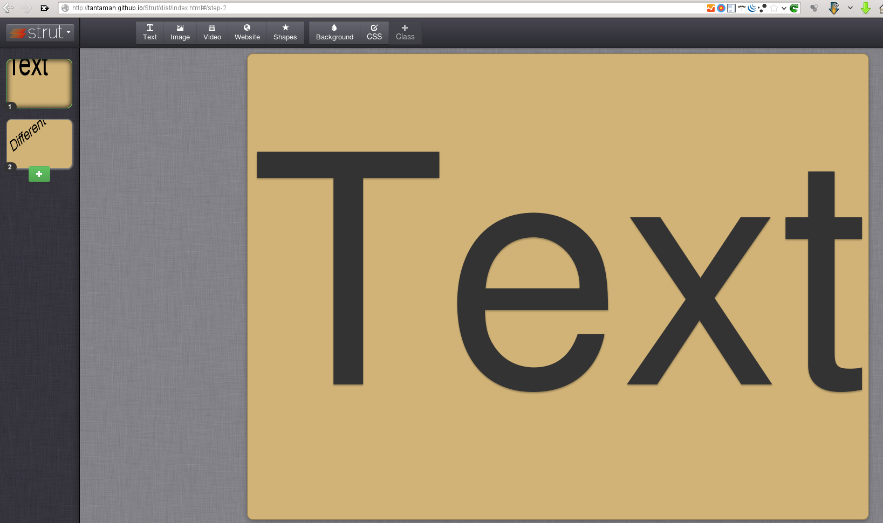Embed a Website with the globe button
Screen dimensions: 883x523
pyautogui.click(x=247, y=32)
